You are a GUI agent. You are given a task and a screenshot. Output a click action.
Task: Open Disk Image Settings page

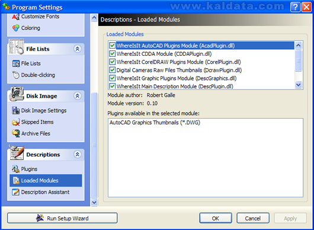[x=44, y=111]
